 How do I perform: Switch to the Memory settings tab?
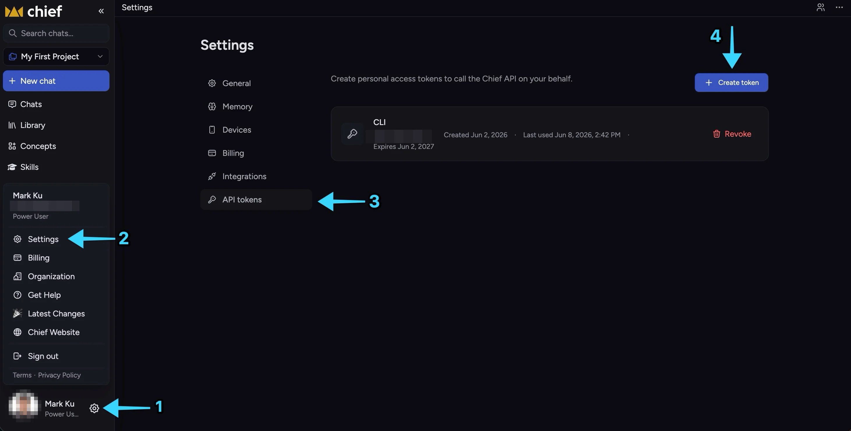coord(256,106)
